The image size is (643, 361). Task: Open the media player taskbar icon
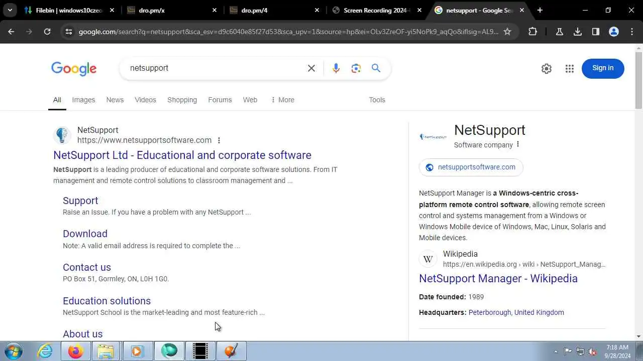point(137,351)
